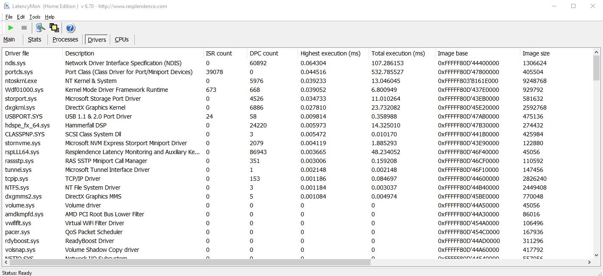Sort by the Image base column header
This screenshot has width=603, height=276.
pyautogui.click(x=477, y=53)
